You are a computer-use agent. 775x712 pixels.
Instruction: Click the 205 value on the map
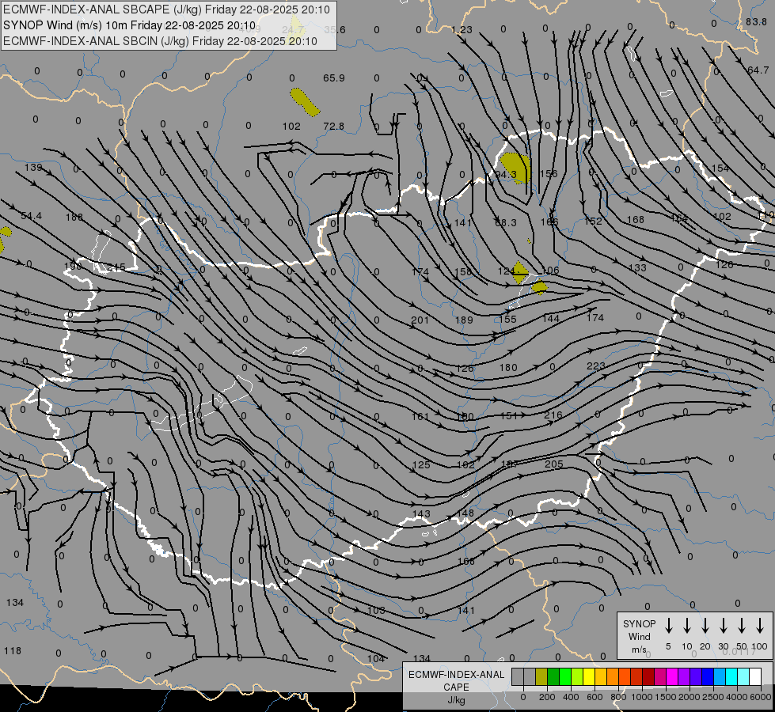[x=554, y=464]
